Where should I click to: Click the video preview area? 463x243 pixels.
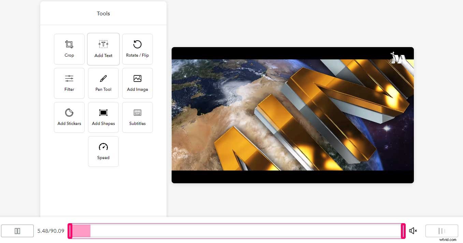(x=292, y=115)
